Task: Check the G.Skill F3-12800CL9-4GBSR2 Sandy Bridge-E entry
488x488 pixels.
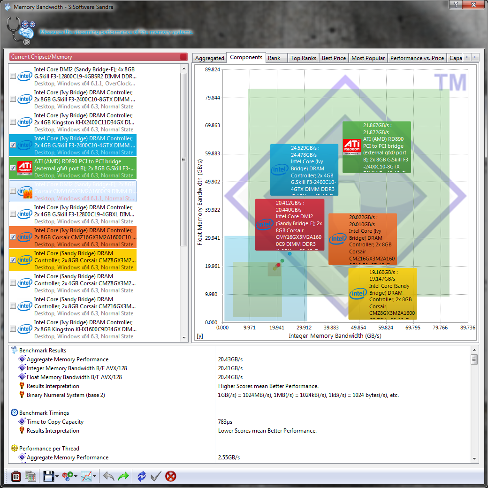Action: coord(13,76)
